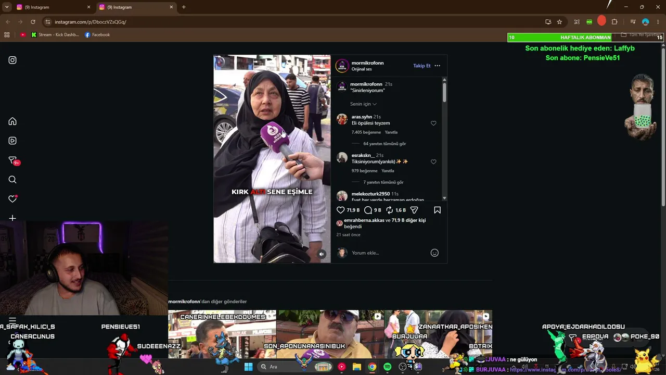Open Instagram home from the sidebar
The image size is (666, 375).
(12, 121)
